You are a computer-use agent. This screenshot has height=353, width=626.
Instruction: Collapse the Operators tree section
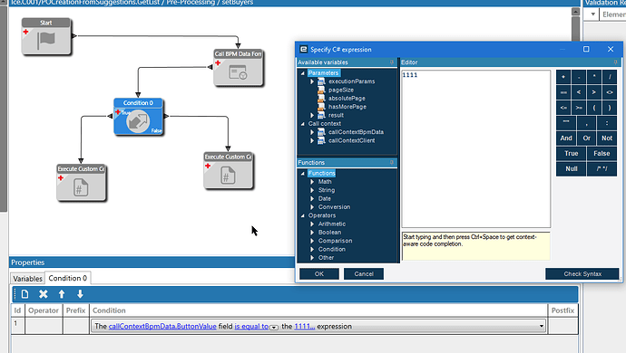point(303,215)
